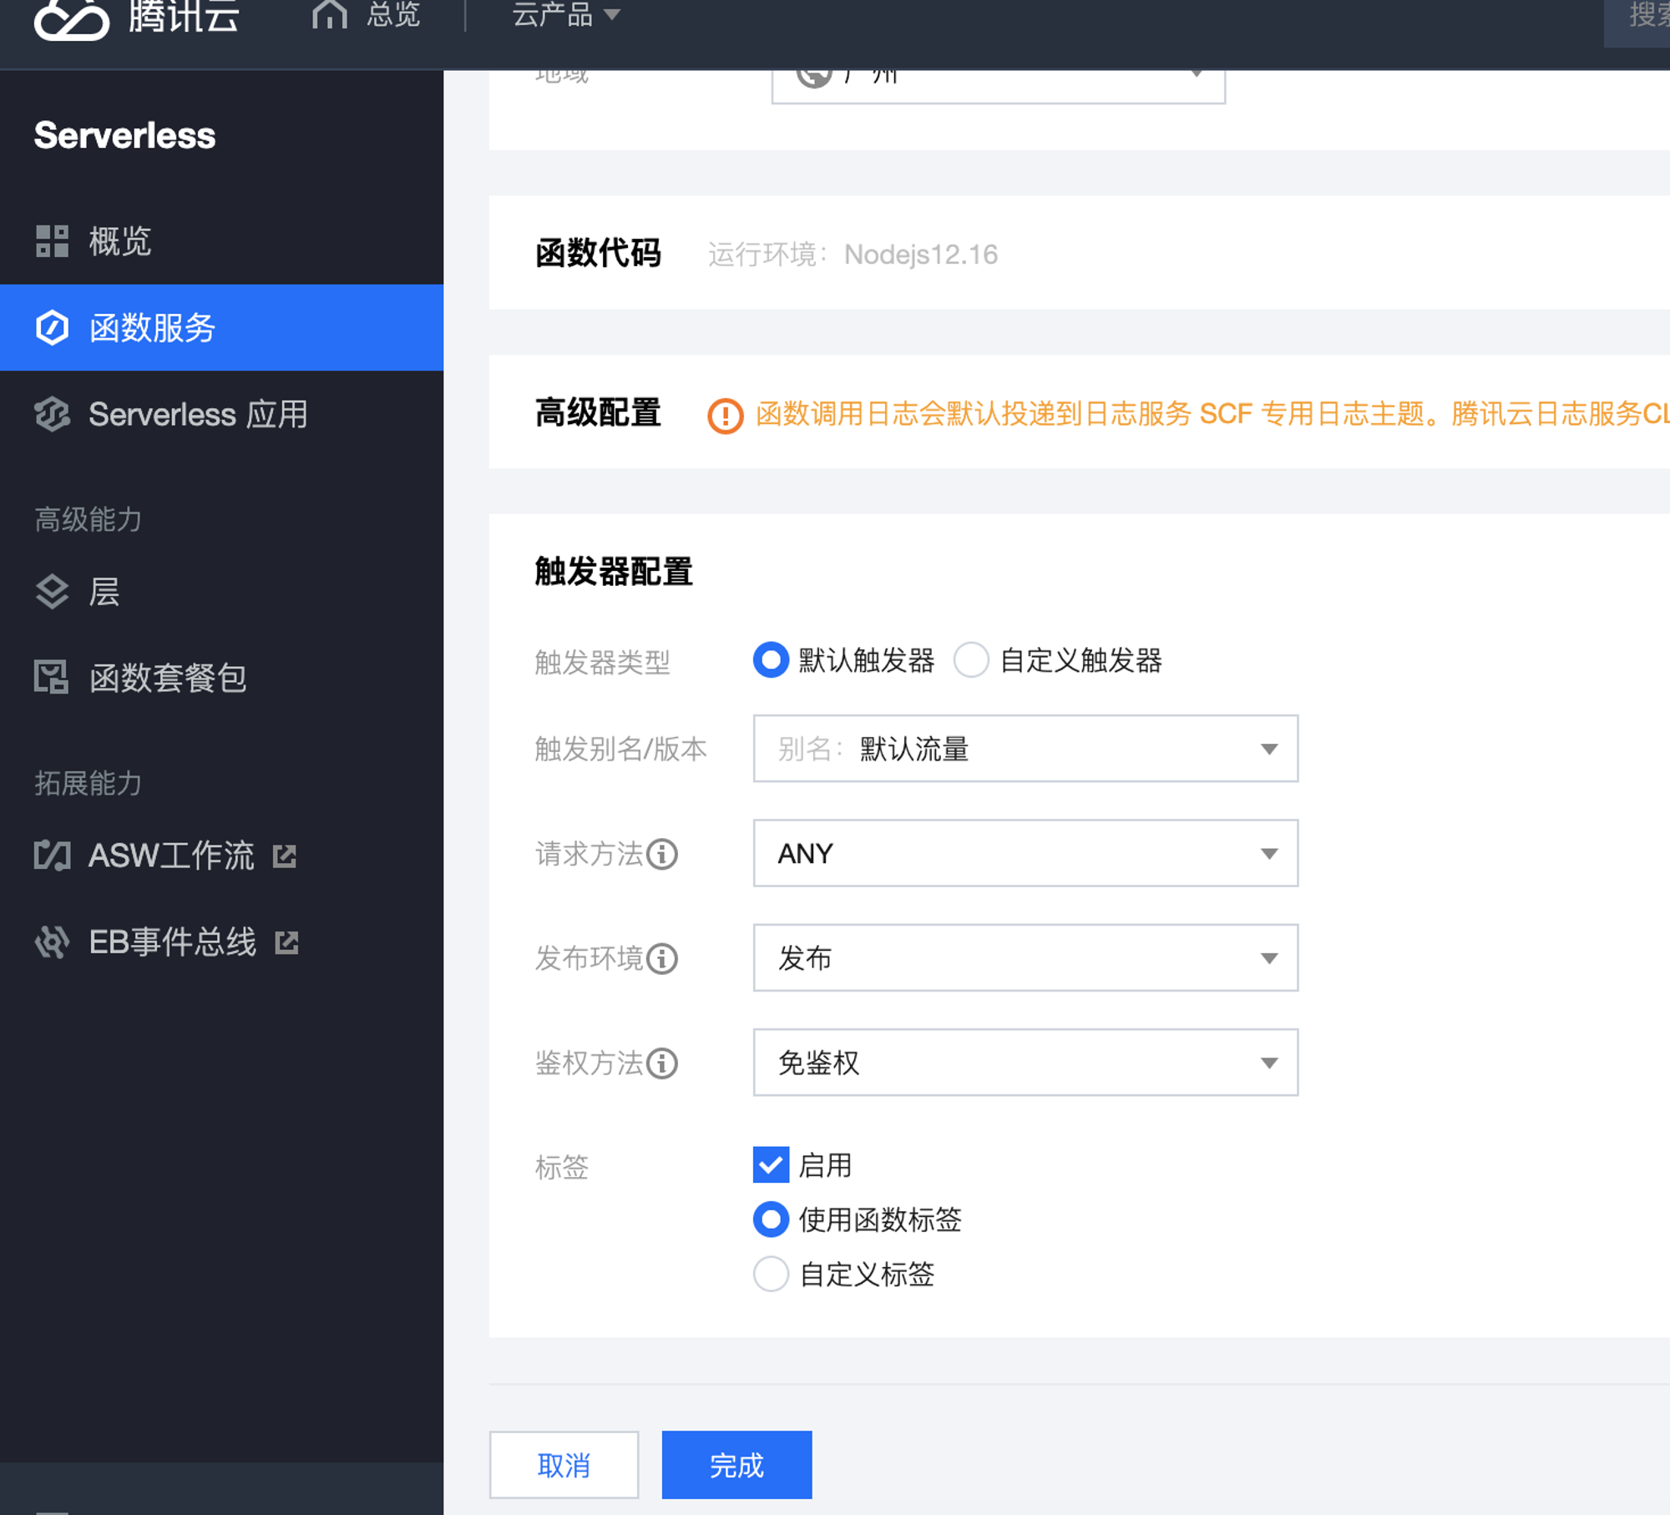Click the 函数套餐包 icon
Viewport: 1670px width, 1515px height.
click(x=52, y=677)
